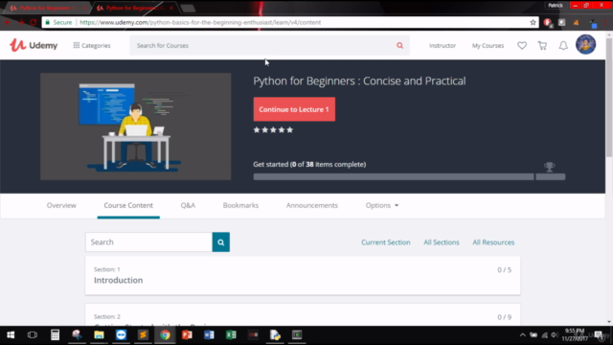Viewport: 613px width, 345px height.
Task: Expand the Options dropdown
Action: point(382,205)
